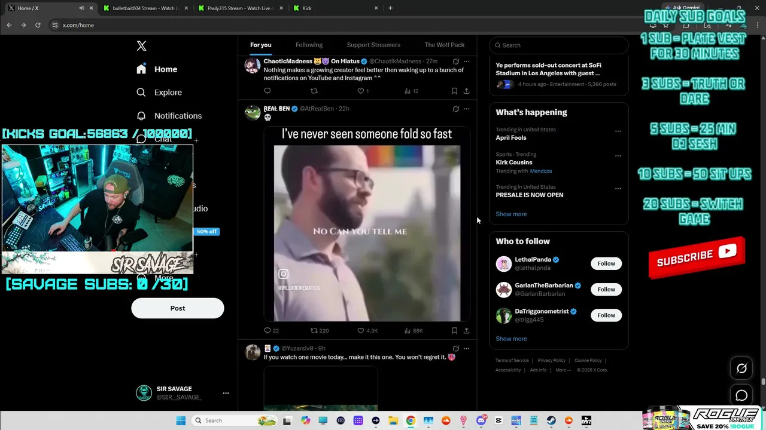Bookmark the REAL BEN post

click(x=454, y=330)
